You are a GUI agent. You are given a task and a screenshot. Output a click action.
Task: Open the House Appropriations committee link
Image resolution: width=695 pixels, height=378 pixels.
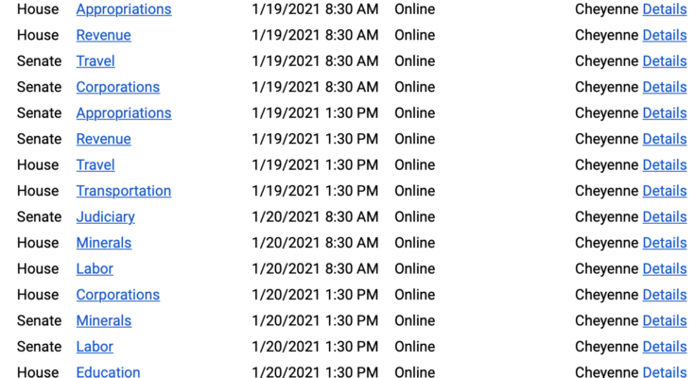(124, 9)
